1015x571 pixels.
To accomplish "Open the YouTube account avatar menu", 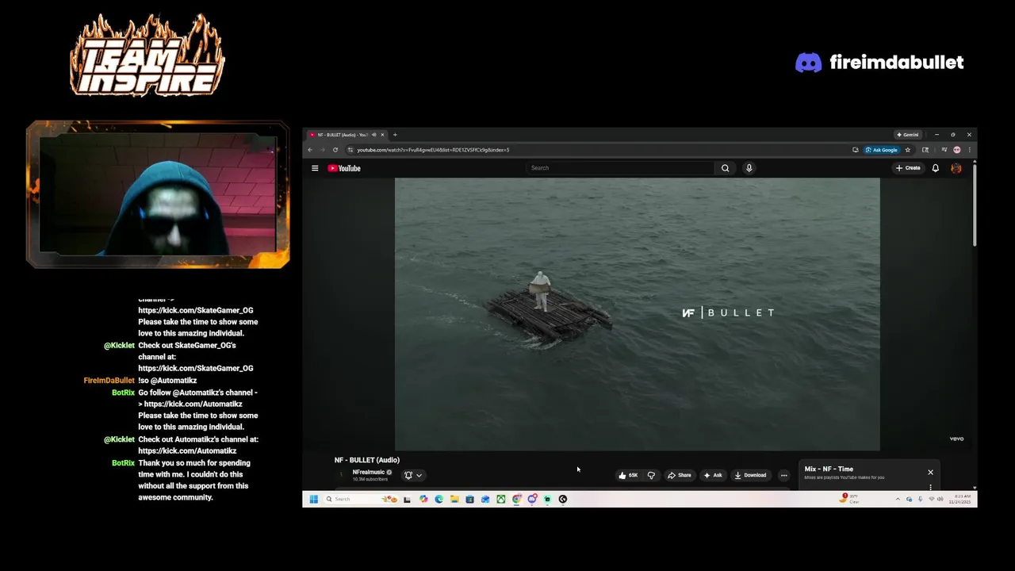I will [x=956, y=168].
